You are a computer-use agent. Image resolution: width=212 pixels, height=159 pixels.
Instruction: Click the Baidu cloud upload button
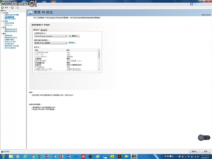tap(196, 4)
